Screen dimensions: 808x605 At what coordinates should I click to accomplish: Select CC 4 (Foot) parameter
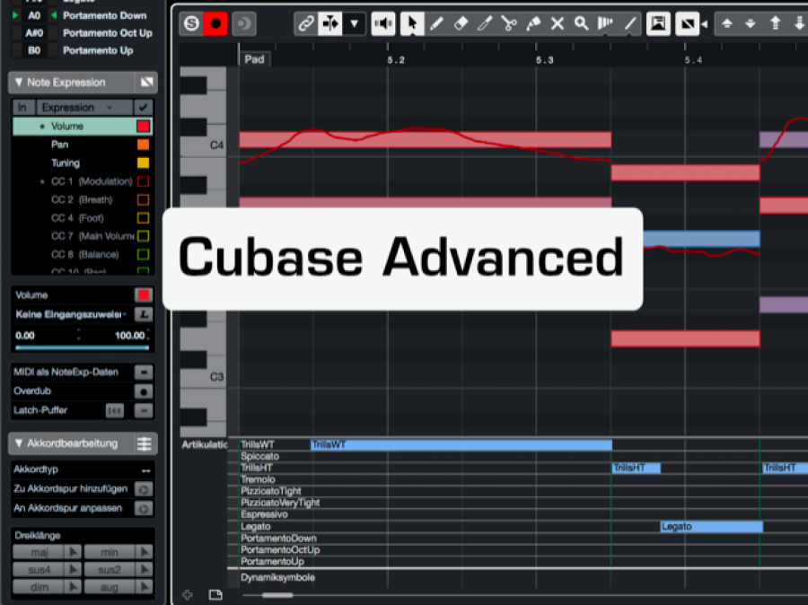tap(77, 218)
